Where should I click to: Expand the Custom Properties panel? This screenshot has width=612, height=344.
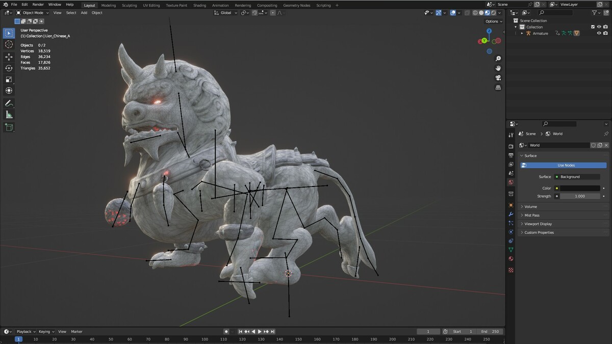[564, 233]
